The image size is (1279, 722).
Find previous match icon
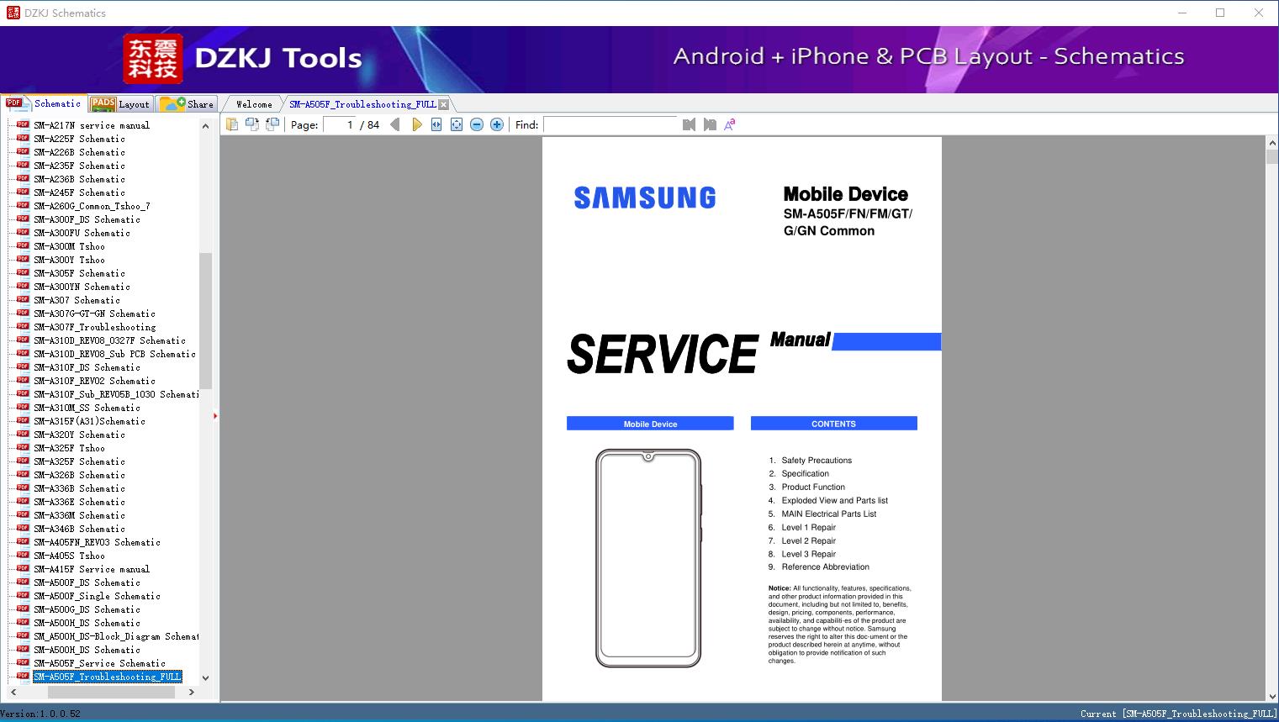point(690,124)
